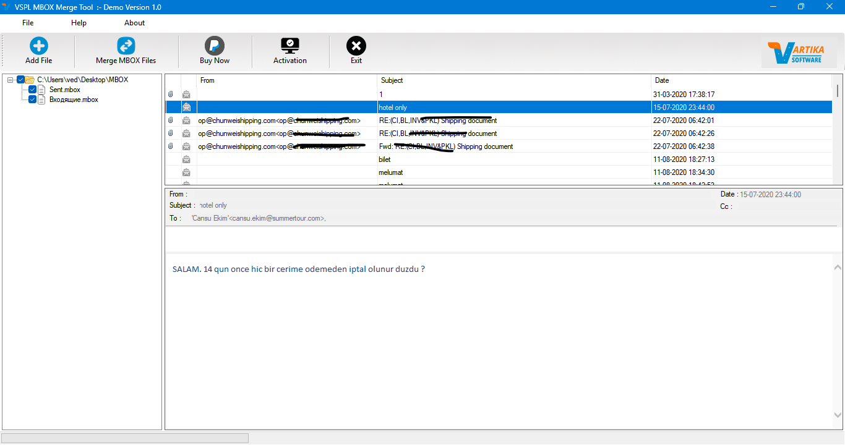This screenshot has height=445, width=845.
Task: Click envelope icon of hotel only row
Action: (x=186, y=108)
